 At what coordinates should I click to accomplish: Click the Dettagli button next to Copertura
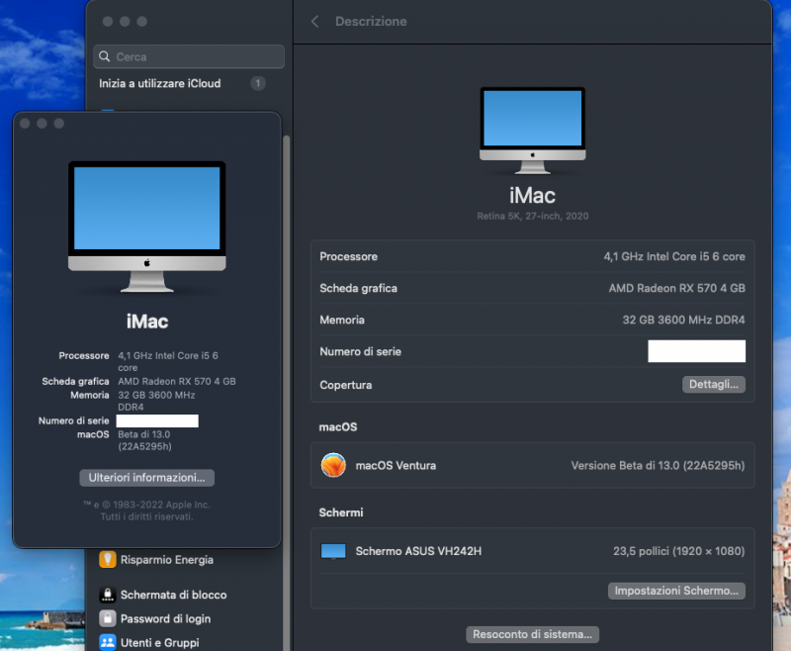click(714, 384)
